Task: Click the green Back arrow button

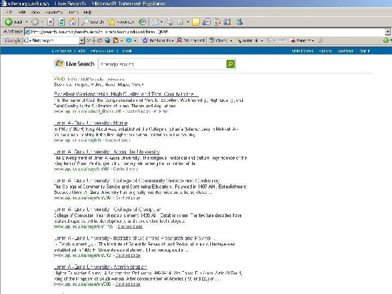Action: [9, 22]
